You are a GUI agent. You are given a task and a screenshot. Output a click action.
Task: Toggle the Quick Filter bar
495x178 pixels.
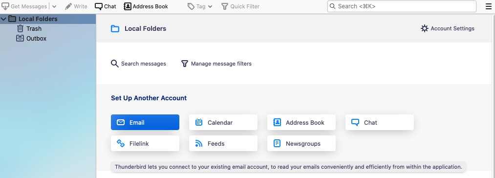[240, 6]
